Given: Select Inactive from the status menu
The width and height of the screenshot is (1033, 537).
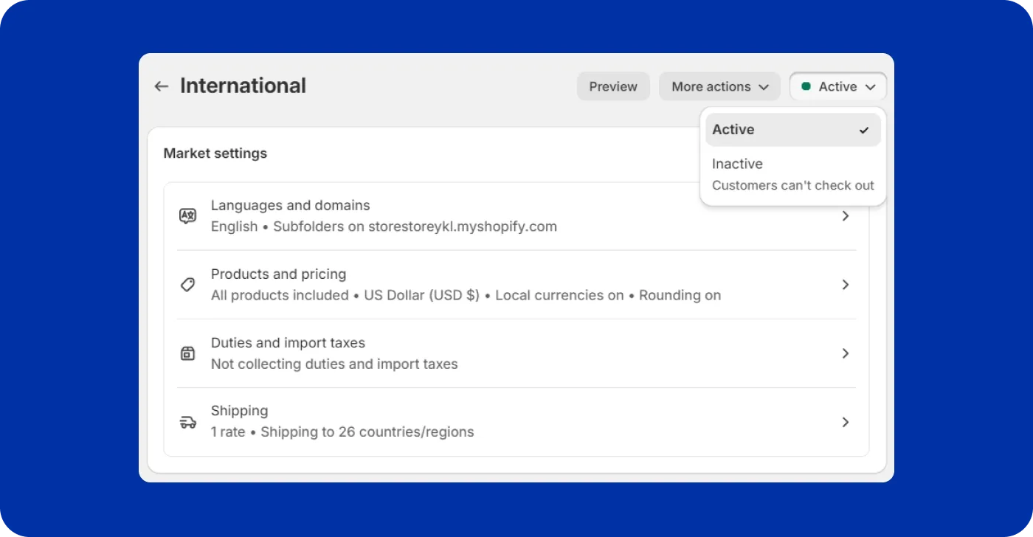Looking at the screenshot, I should click(737, 164).
